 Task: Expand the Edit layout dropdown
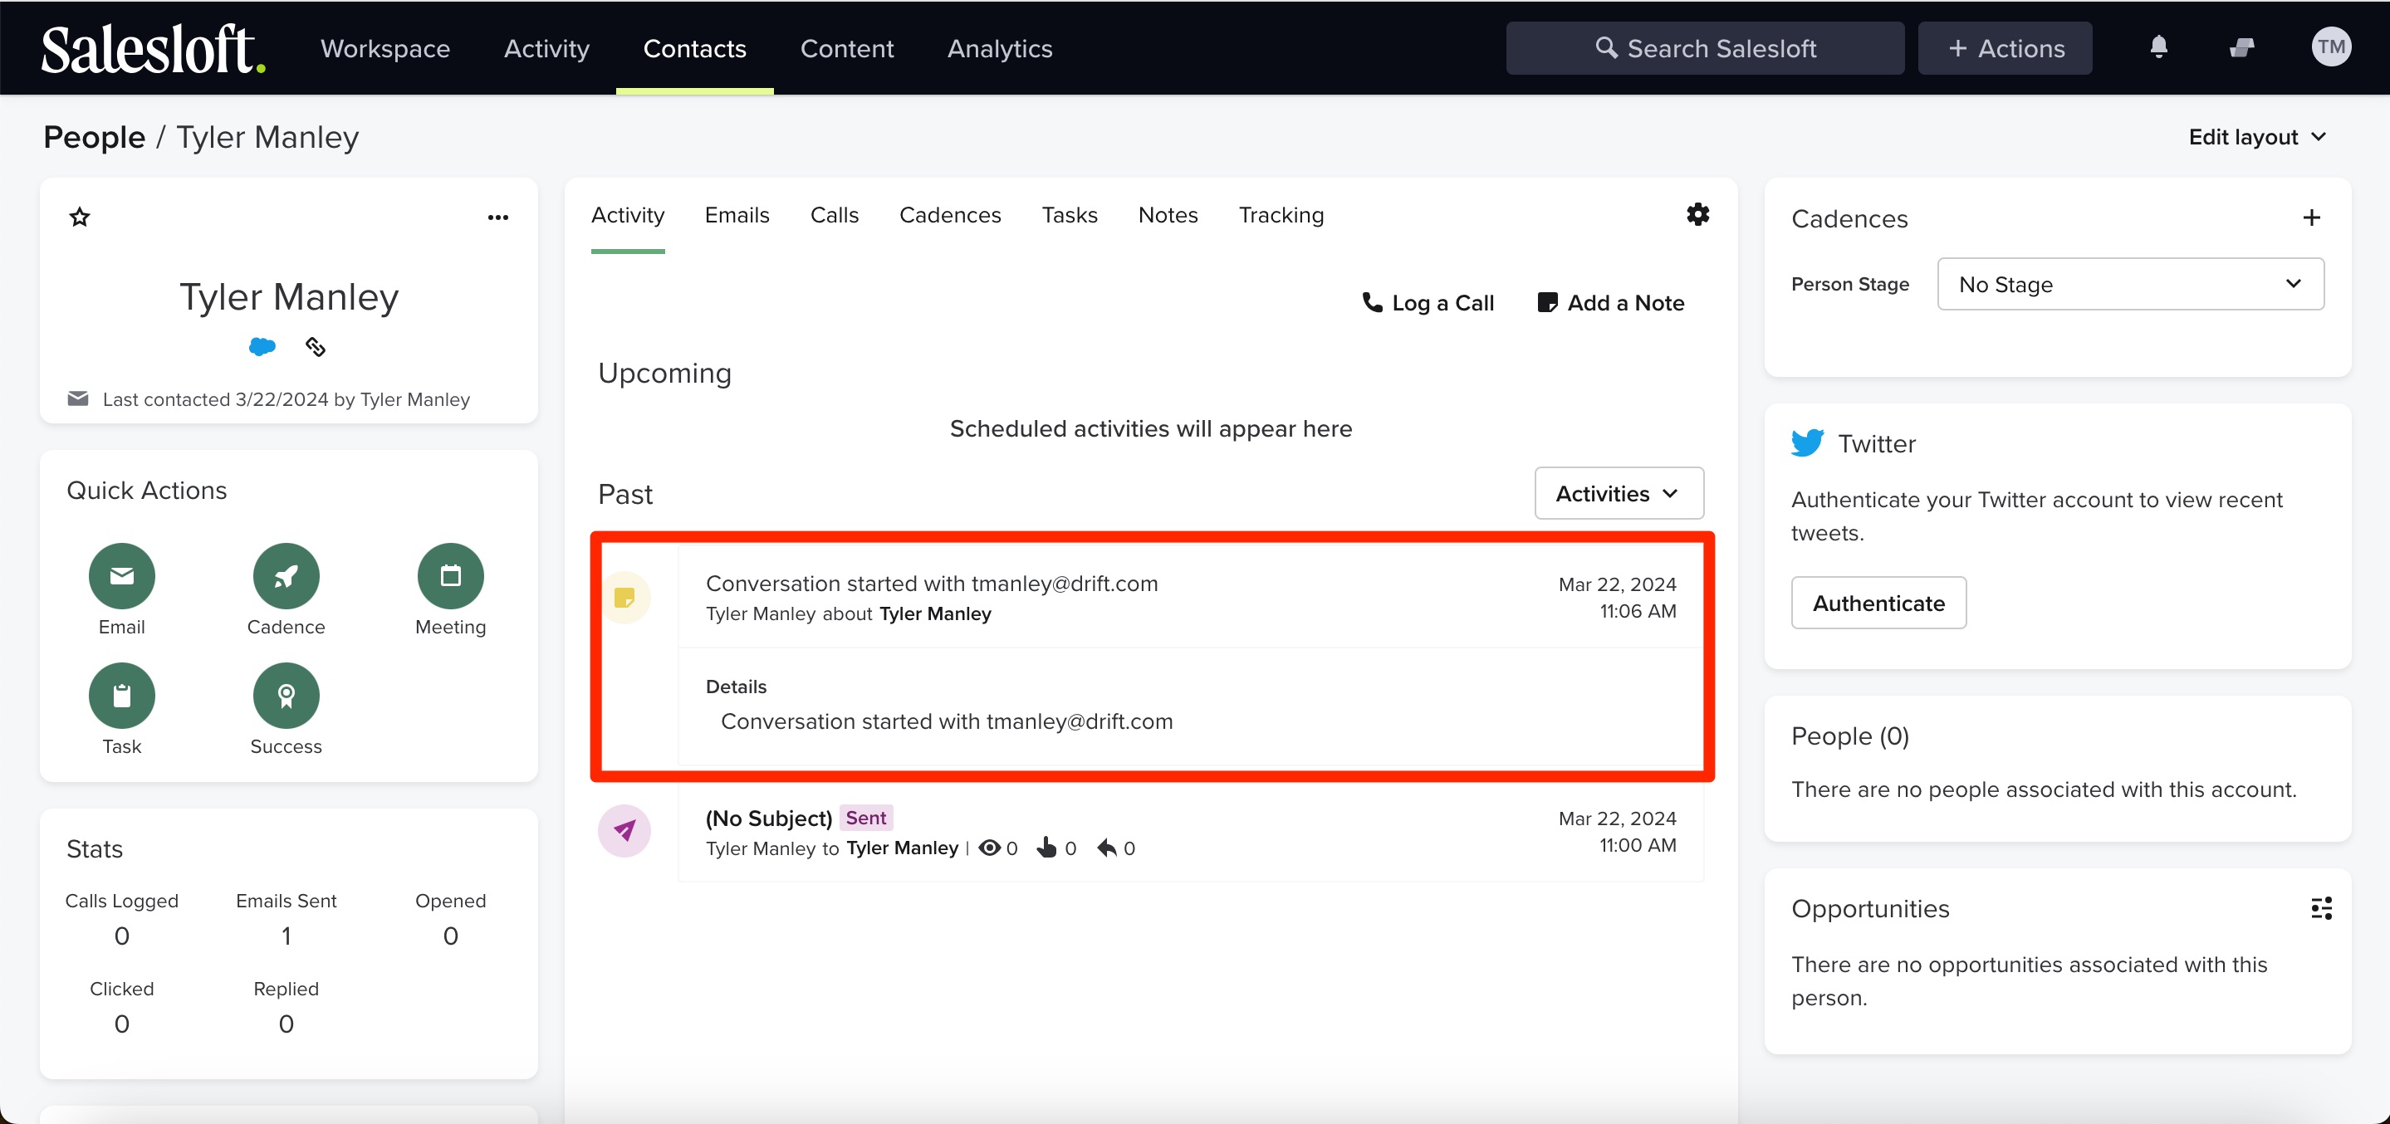pos(2256,136)
